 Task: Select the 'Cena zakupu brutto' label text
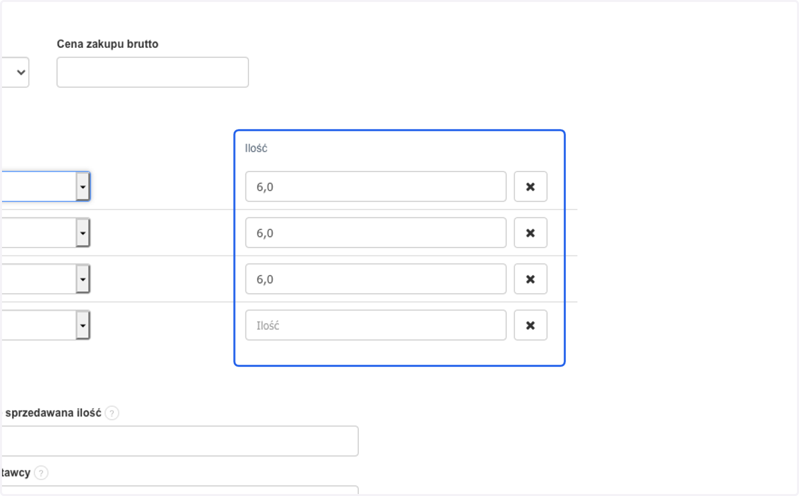coord(108,44)
